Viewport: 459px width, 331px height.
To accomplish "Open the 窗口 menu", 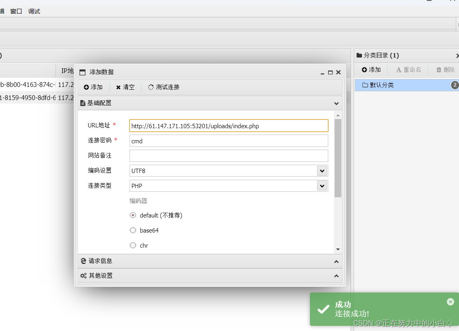I will (x=16, y=11).
